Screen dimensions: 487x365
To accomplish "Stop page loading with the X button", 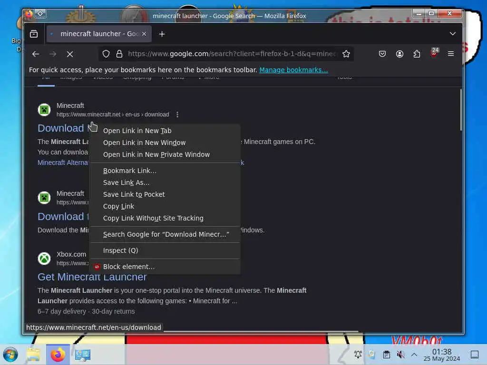I will (70, 54).
